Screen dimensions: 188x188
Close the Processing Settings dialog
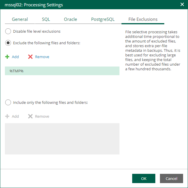tap(182, 4)
